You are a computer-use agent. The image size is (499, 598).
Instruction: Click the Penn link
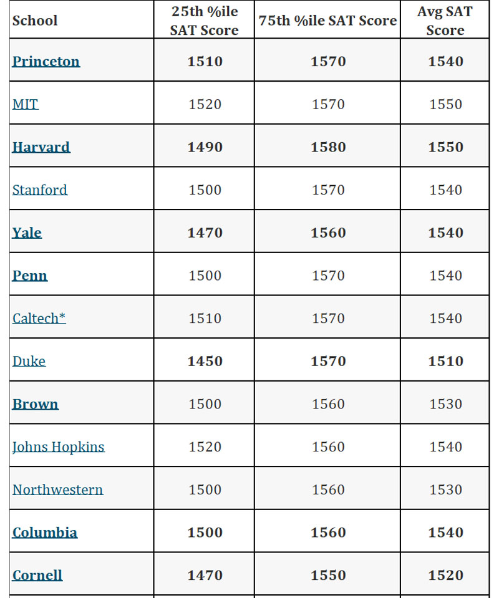click(x=30, y=276)
